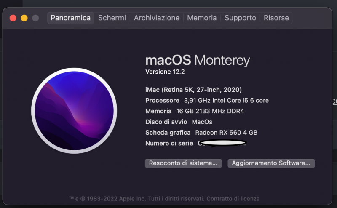Click the Memoria label in the specs list

[158, 111]
